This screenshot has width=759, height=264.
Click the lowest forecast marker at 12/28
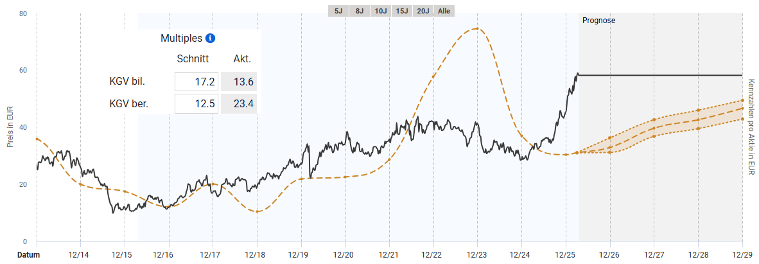[698, 128]
